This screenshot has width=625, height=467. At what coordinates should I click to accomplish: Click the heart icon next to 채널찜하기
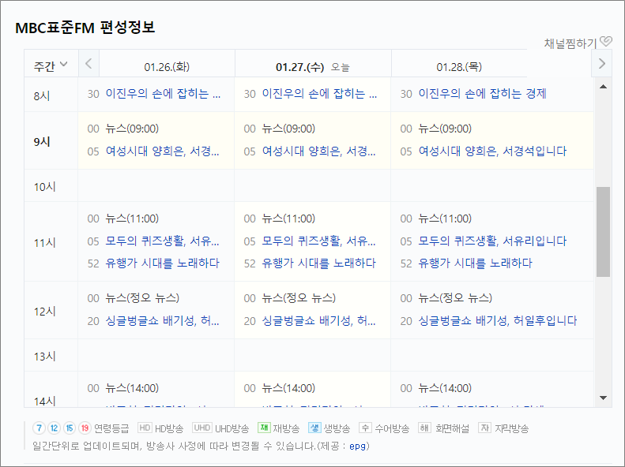(606, 41)
